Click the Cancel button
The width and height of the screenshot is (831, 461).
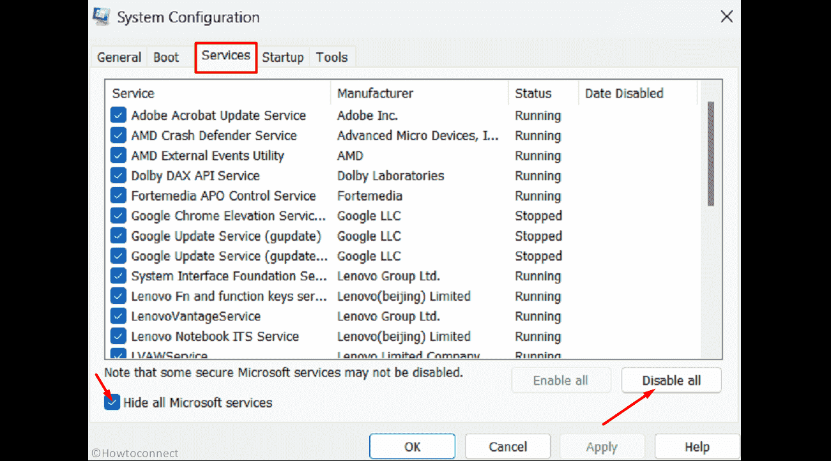point(507,447)
